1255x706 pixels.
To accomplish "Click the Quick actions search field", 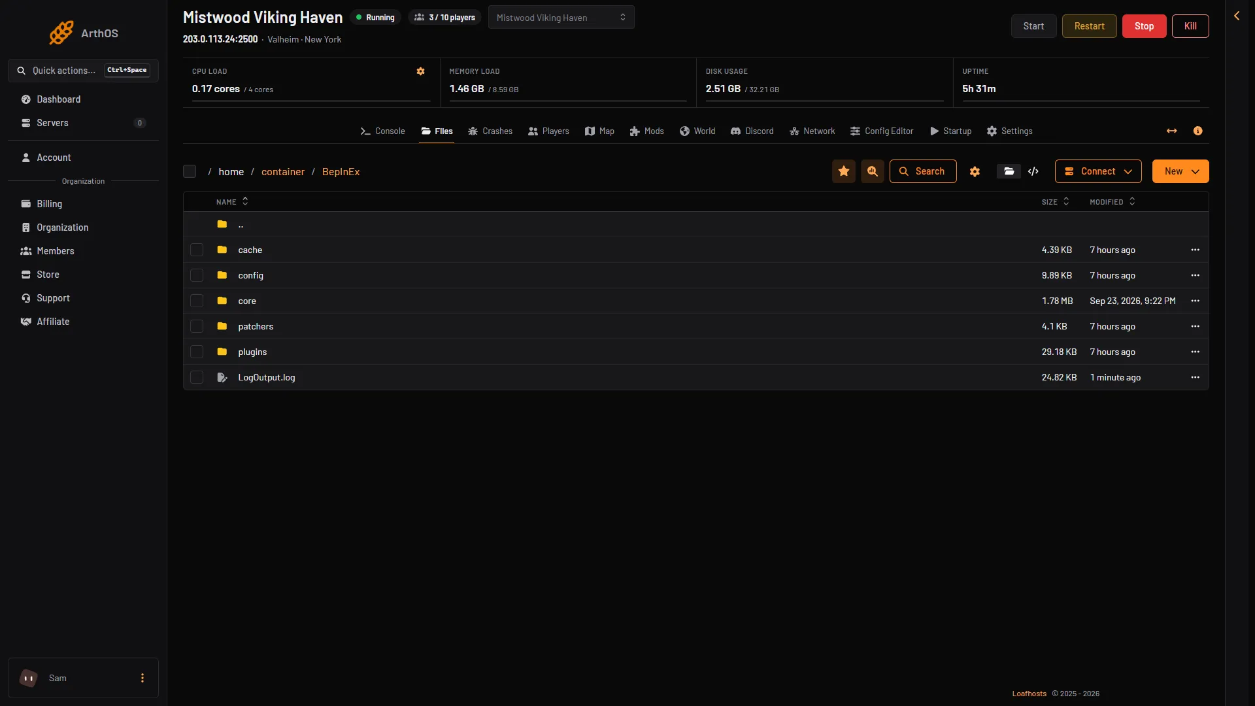I will point(83,71).
